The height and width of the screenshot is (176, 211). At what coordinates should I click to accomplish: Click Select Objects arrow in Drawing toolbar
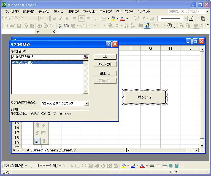pos(31,166)
